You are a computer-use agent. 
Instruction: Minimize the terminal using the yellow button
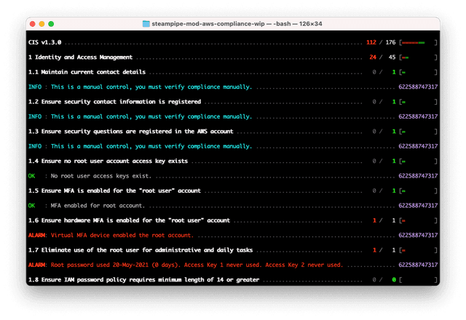(x=45, y=24)
